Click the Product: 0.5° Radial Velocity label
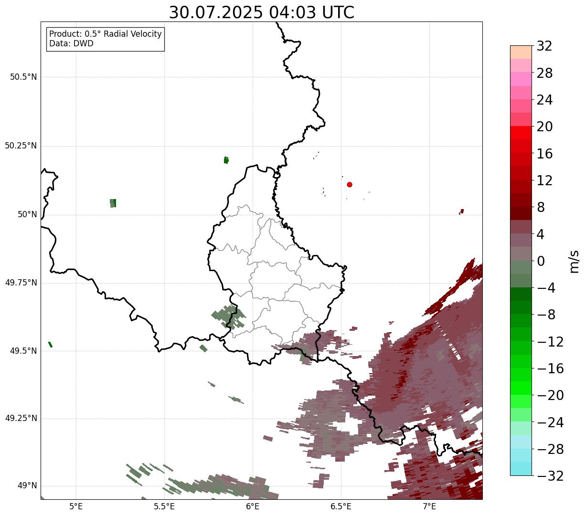This screenshot has height=516, width=585. pyautogui.click(x=106, y=34)
